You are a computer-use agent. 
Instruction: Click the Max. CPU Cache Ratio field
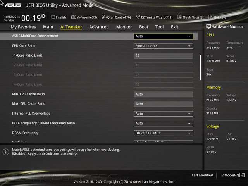(x=164, y=104)
